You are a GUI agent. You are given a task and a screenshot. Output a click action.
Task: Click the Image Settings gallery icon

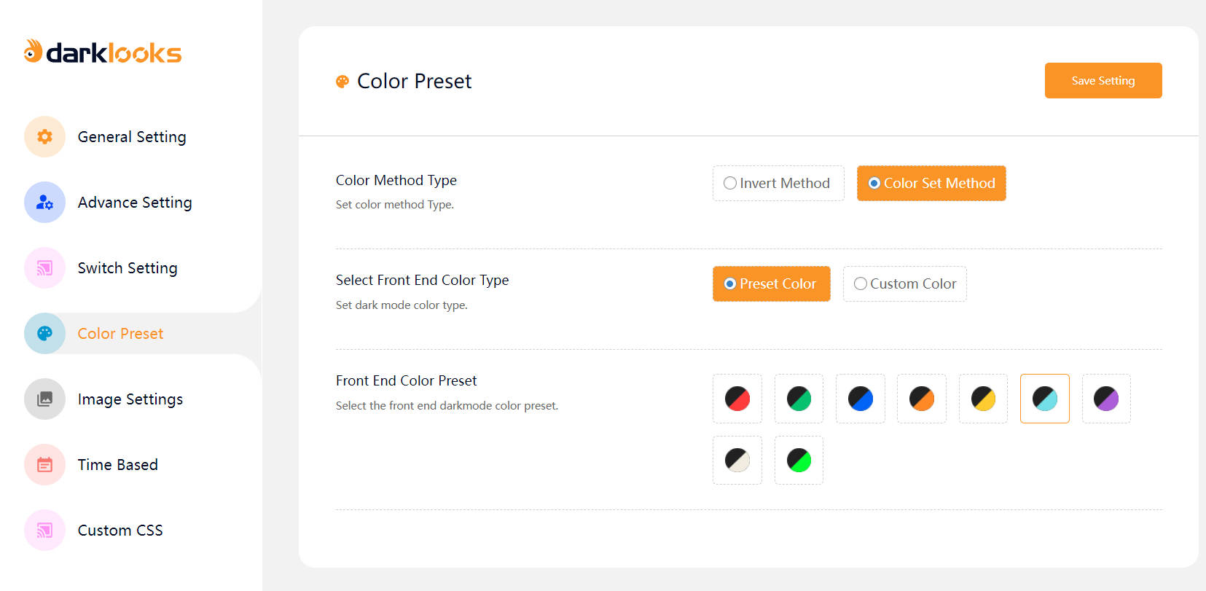point(44,399)
